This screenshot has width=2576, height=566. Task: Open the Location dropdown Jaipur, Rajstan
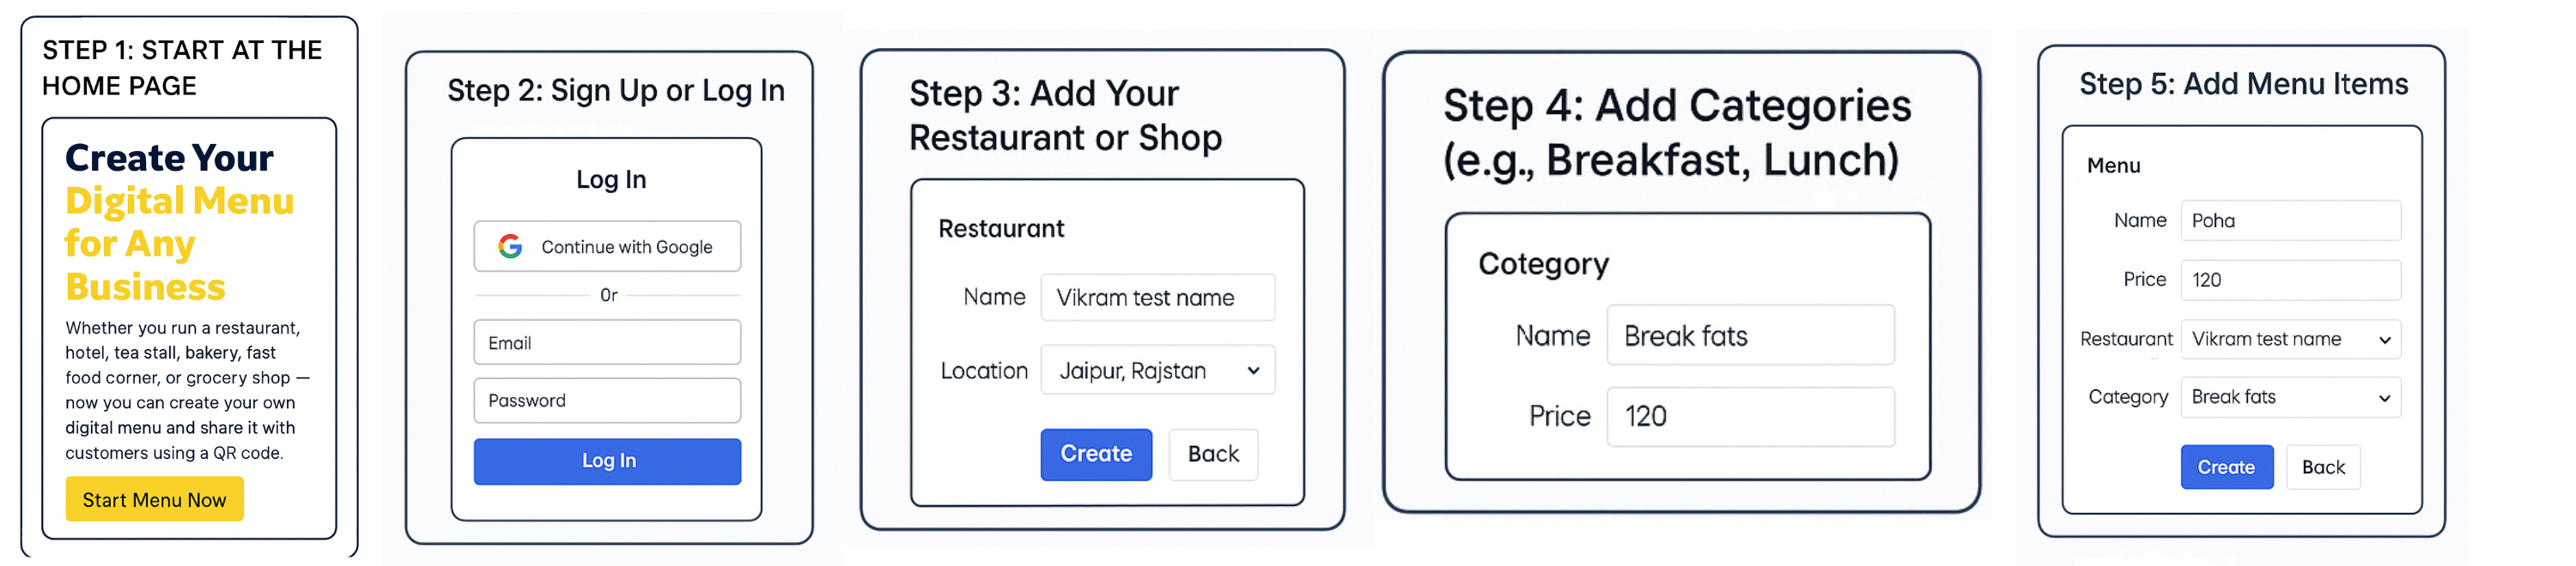click(1158, 370)
